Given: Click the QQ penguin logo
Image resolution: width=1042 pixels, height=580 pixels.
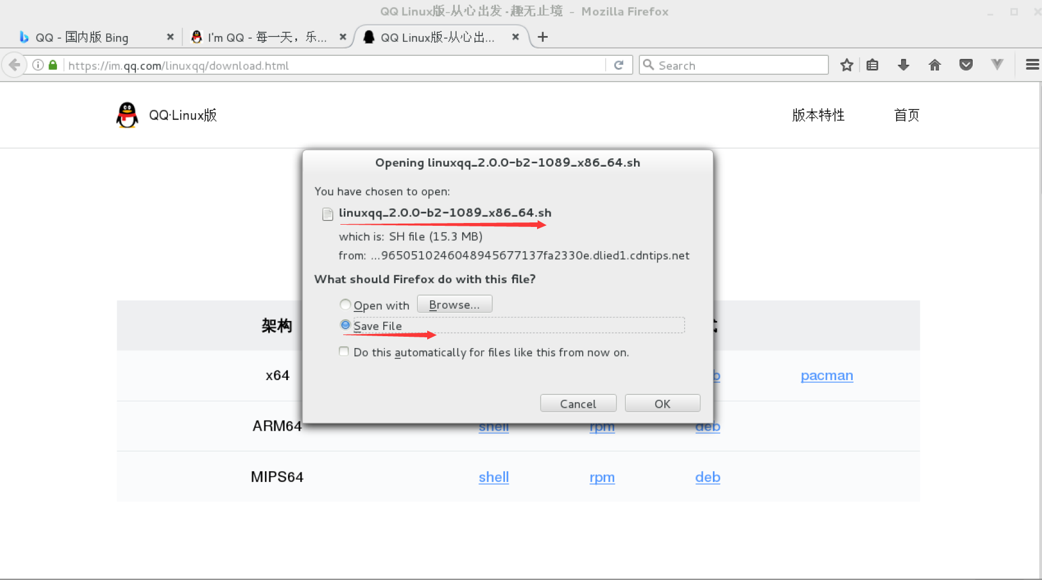Looking at the screenshot, I should point(127,115).
